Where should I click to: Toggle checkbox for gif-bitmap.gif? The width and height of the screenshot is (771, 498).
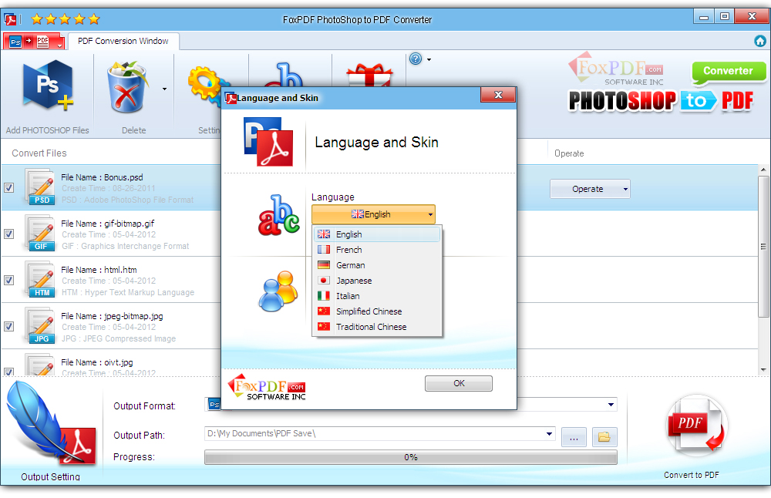[x=8, y=234]
